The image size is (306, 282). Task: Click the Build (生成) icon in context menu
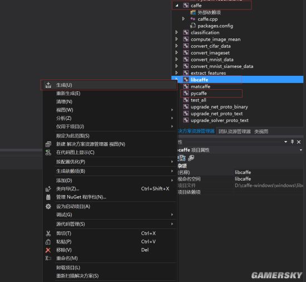pos(48,85)
